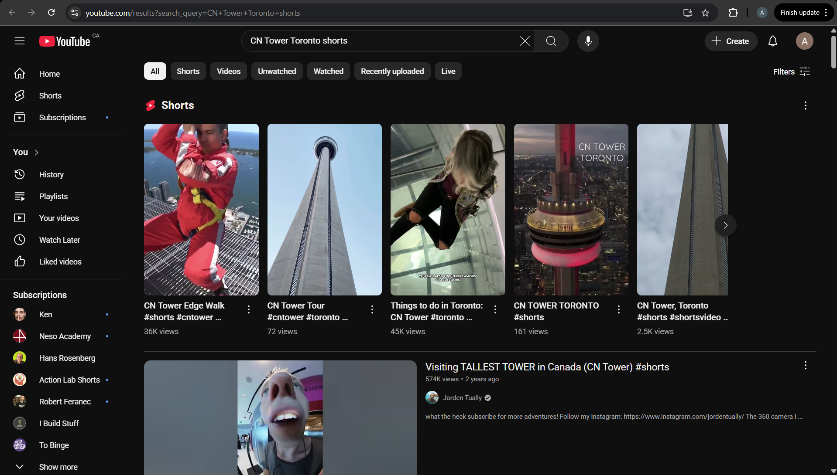Open the Filters panel
This screenshot has width=837, height=475.
click(791, 71)
